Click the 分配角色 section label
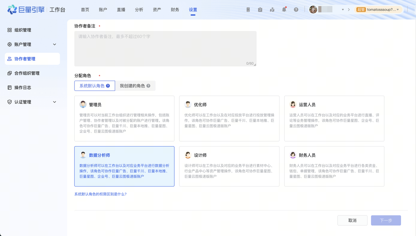The image size is (416, 236). (x=83, y=76)
